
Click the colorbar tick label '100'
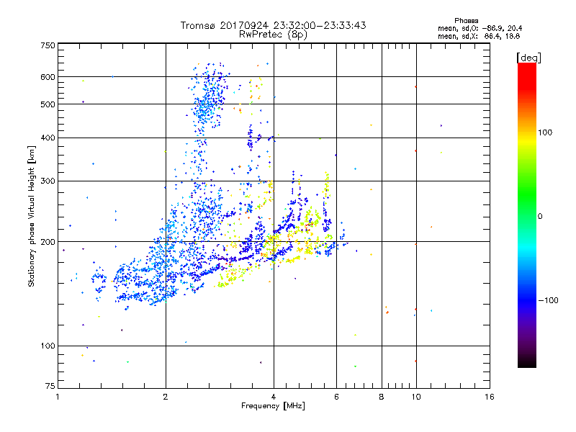(x=545, y=132)
